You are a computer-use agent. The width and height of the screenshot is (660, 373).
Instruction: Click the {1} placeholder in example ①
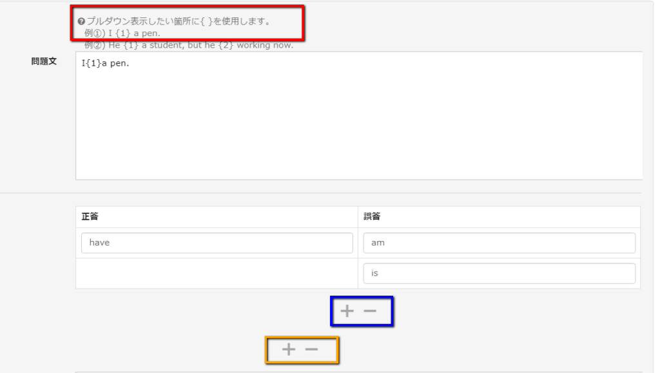click(x=123, y=33)
